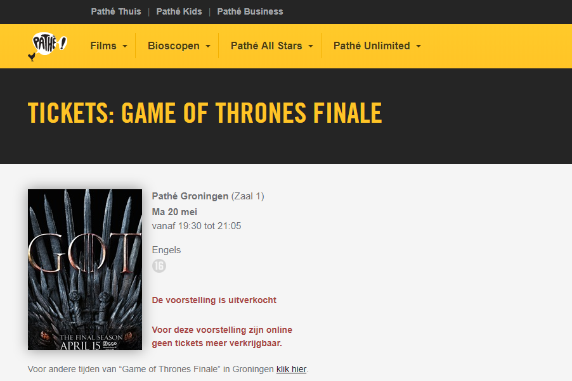This screenshot has height=381, width=572.
Task: Click the Tickets: Game of Thrones Finale heading
Action: (205, 113)
